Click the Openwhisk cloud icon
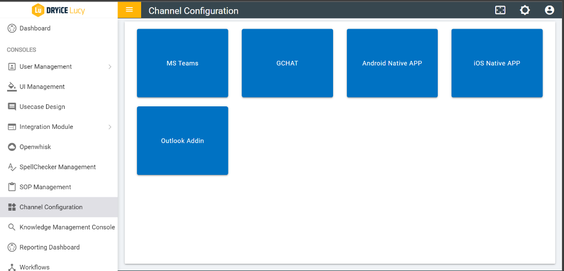Viewport: 564px width, 271px height. pyautogui.click(x=12, y=147)
